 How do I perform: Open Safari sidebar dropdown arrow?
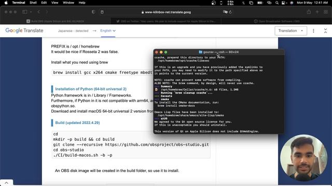[x=31, y=12]
